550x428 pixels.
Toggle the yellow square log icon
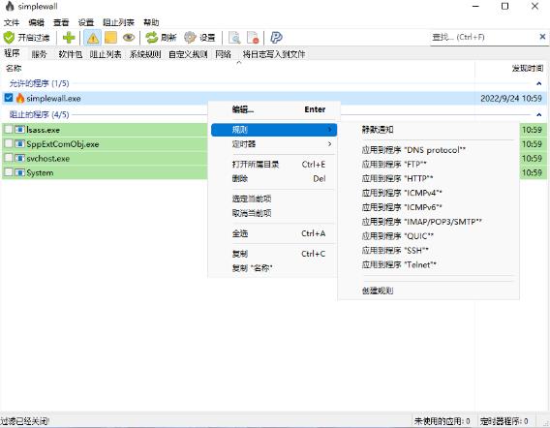tap(110, 38)
